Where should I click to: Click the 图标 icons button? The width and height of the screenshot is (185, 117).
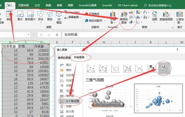click(x=50, y=16)
